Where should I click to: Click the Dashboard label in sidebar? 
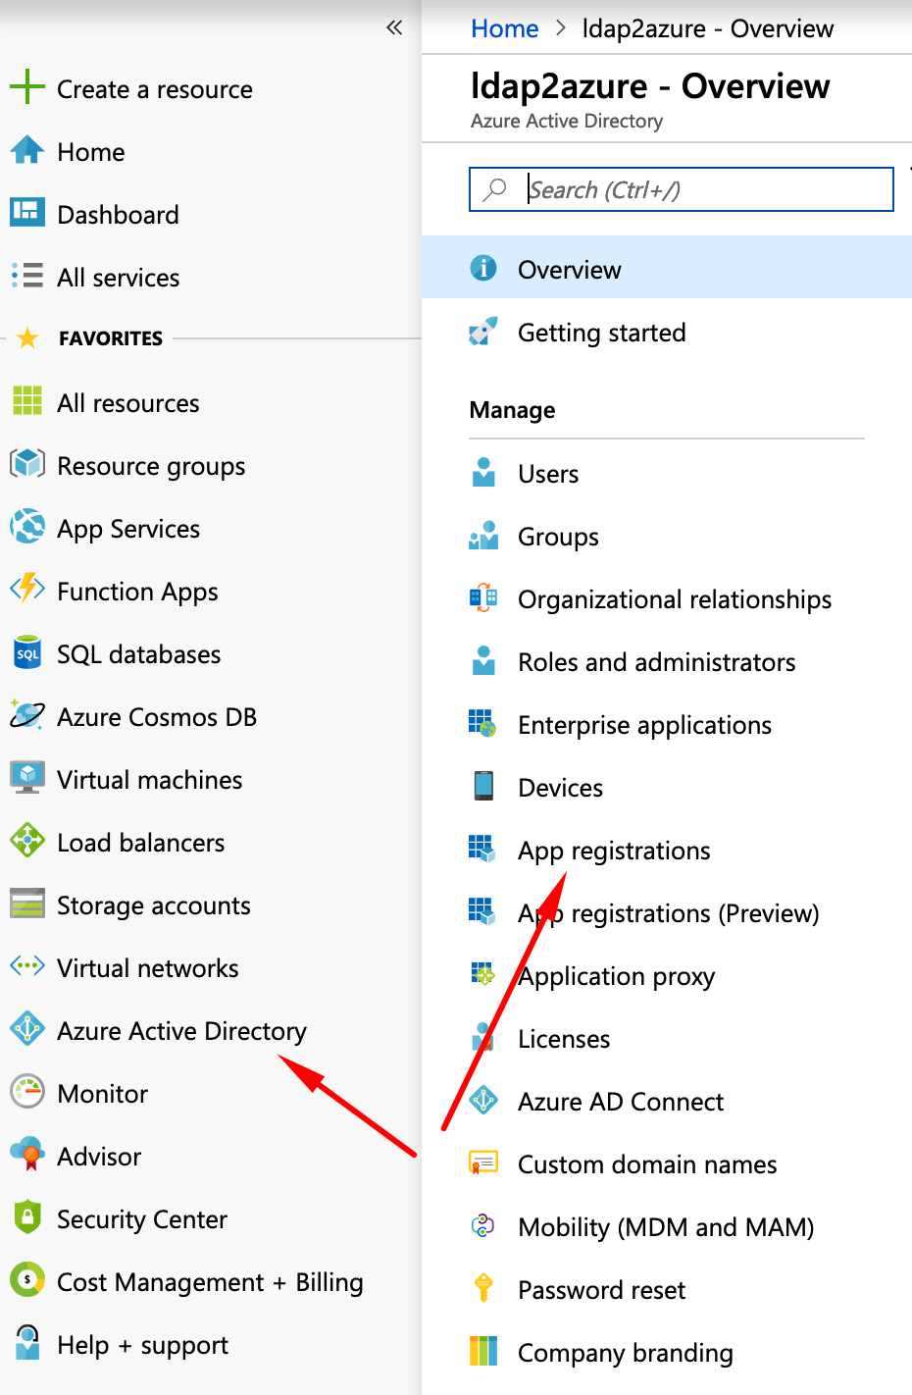[118, 215]
